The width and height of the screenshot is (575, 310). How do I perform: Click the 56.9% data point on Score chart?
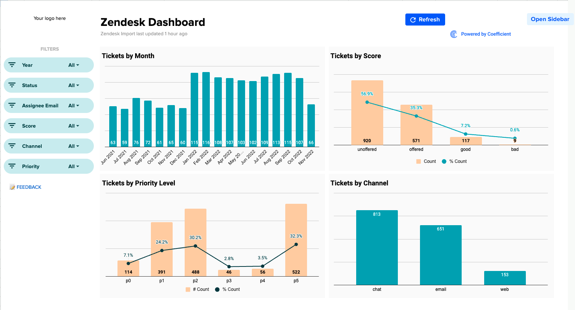[367, 102]
